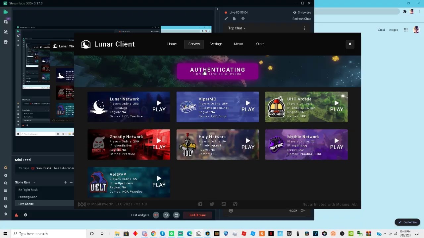This screenshot has width=424, height=238.
Task: Open stream folder icon in chat header
Action: [x=235, y=19]
